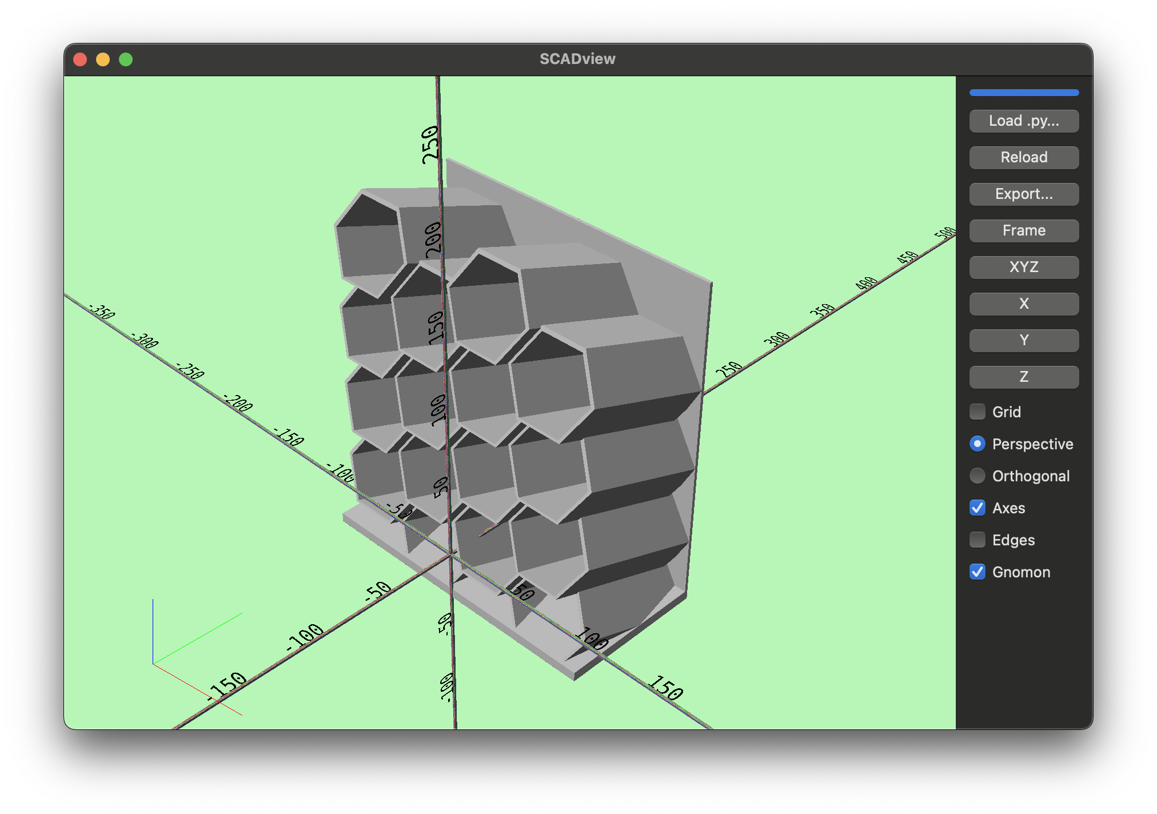Screen dimensions: 1157x814
Task: Click the green fullscreen window button
Action: (x=126, y=59)
